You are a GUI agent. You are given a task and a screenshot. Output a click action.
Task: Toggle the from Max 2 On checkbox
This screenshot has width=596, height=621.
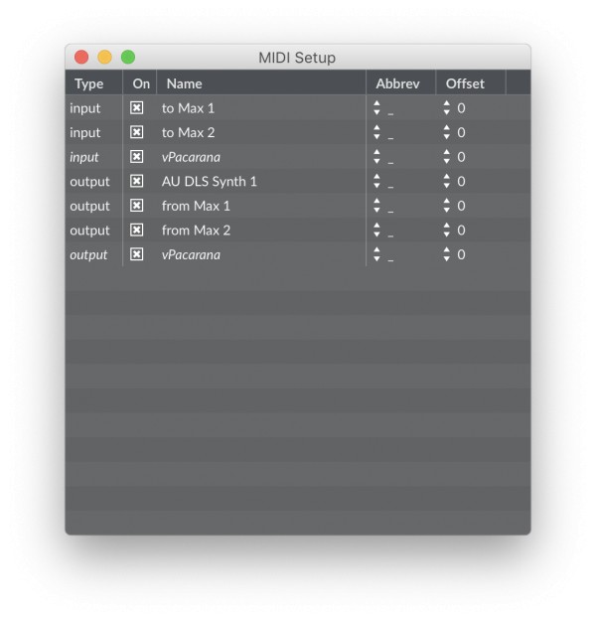[137, 230]
